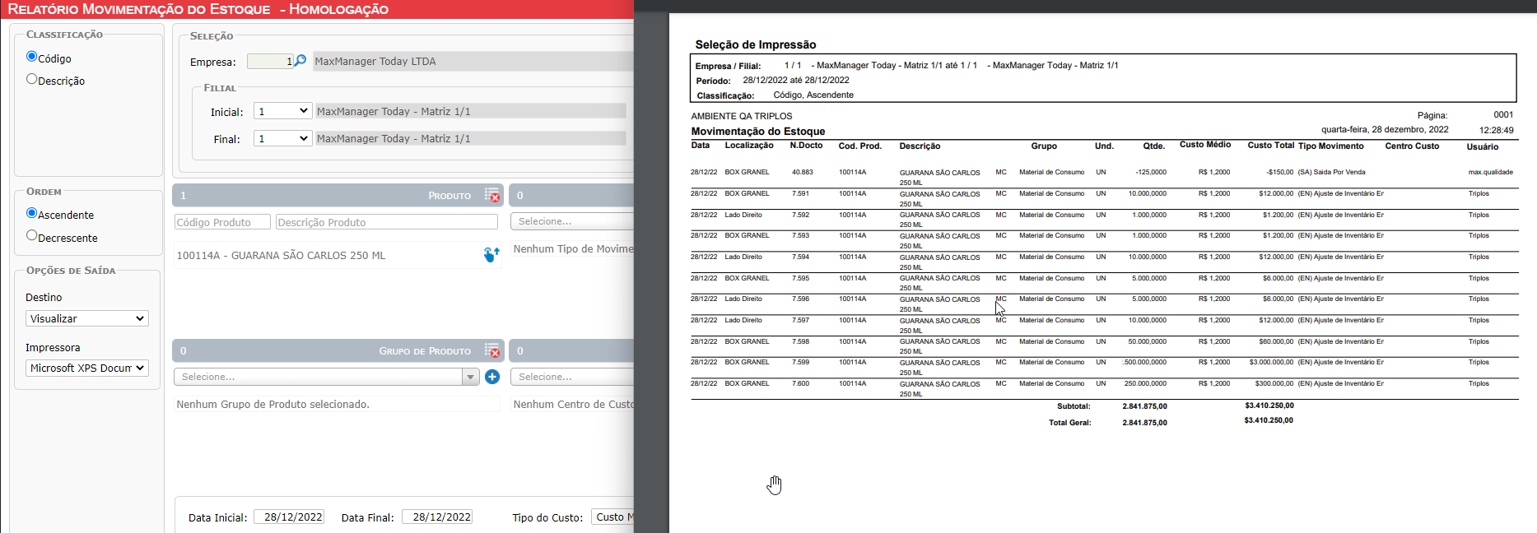Click the Seleção de Impressão heading
This screenshot has height=533, width=1537.
pos(756,44)
